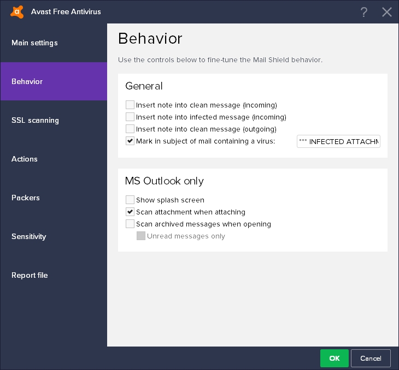Click the Cancel button
This screenshot has height=370, width=399.
371,358
